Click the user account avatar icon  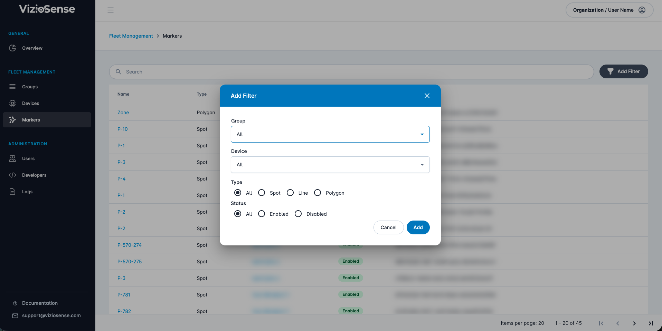(x=642, y=10)
